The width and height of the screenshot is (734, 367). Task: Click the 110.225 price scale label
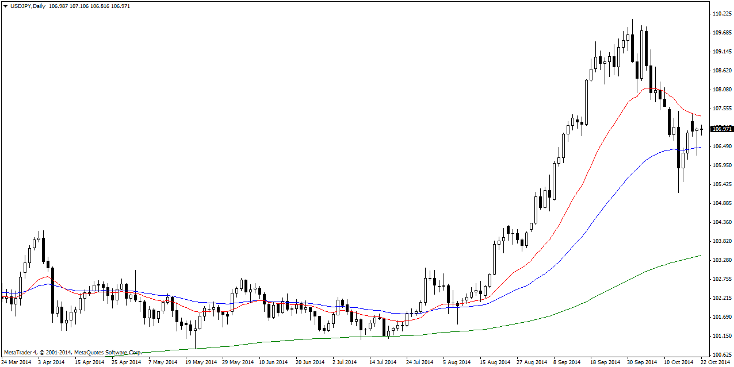(722, 14)
